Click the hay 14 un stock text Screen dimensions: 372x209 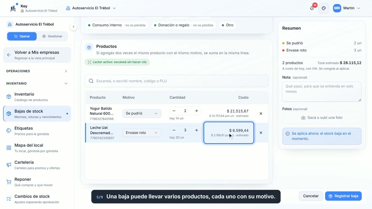point(176,118)
